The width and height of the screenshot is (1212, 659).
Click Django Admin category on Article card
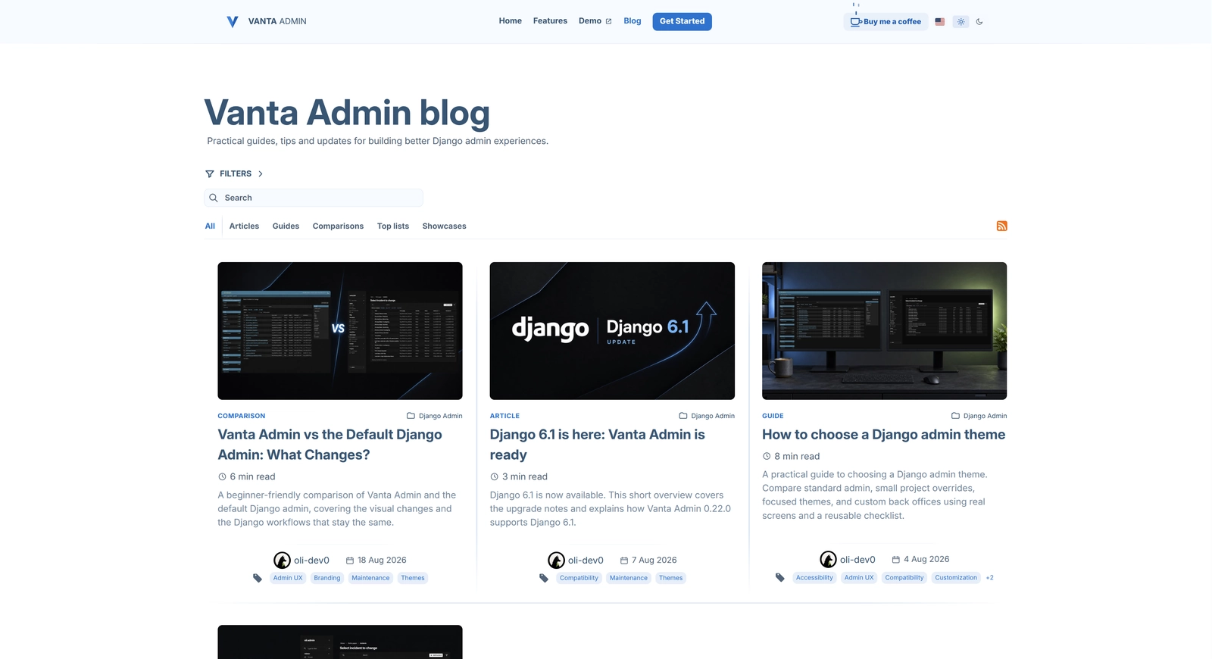(713, 416)
